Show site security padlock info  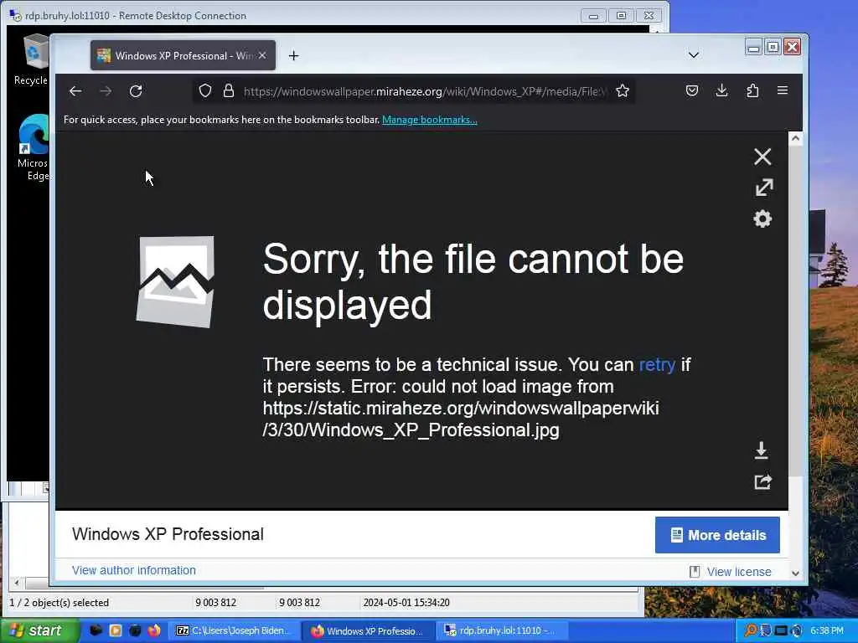click(229, 90)
